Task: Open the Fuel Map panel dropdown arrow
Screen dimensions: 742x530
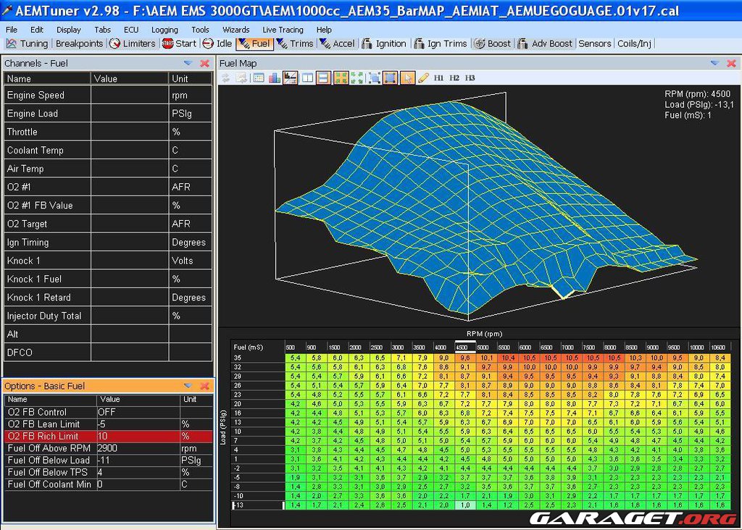Action: point(714,64)
